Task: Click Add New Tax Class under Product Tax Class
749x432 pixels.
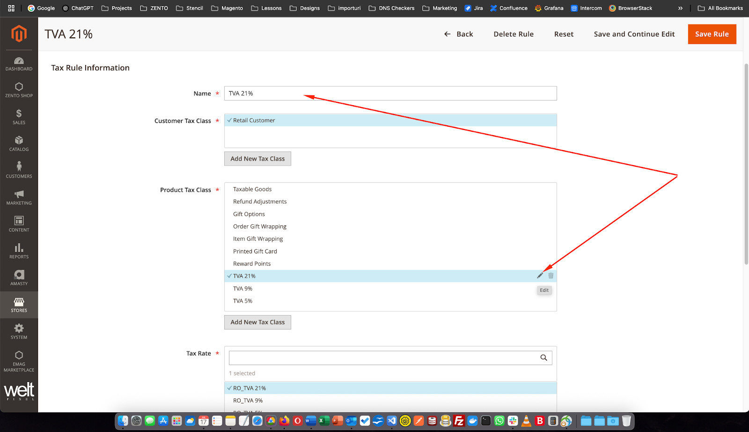Action: click(257, 322)
